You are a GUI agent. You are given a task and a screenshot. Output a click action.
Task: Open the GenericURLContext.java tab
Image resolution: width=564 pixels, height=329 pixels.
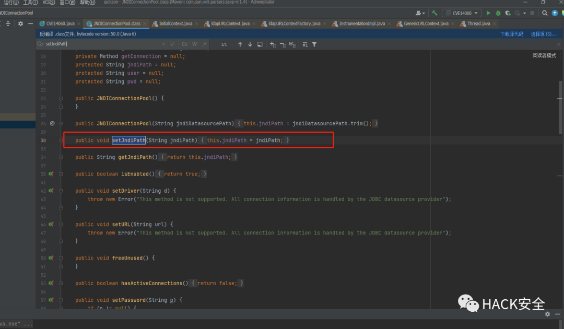click(x=426, y=23)
